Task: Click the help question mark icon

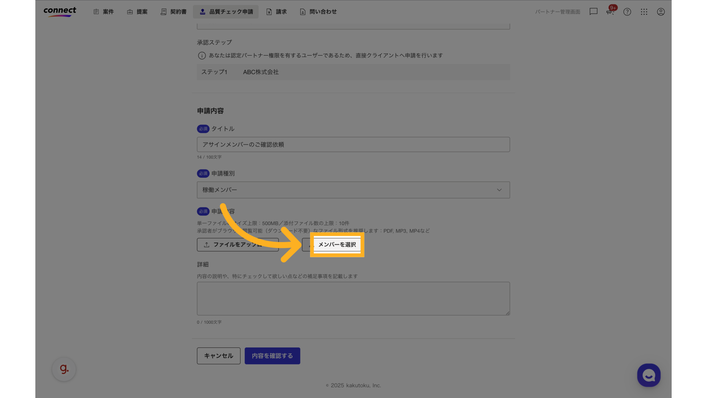Action: click(x=627, y=11)
